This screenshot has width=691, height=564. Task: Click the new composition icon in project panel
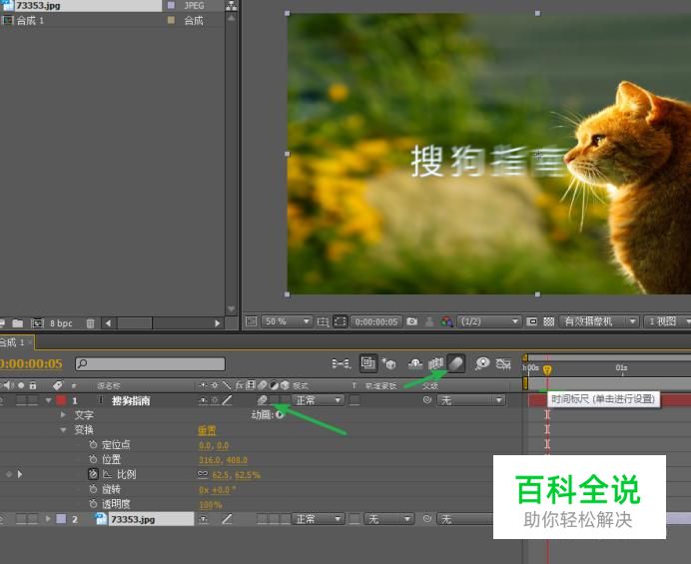[x=37, y=323]
